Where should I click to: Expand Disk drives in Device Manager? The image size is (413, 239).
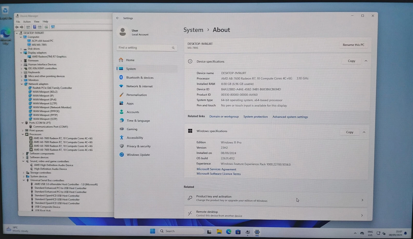pos(21,49)
